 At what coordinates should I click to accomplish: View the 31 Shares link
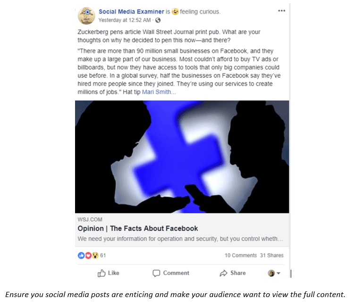(x=272, y=256)
